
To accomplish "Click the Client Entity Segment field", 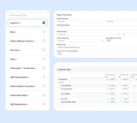I will [97, 28].
